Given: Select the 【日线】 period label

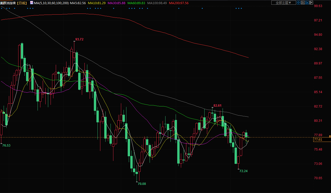Looking at the screenshot, I should pyautogui.click(x=22, y=3).
